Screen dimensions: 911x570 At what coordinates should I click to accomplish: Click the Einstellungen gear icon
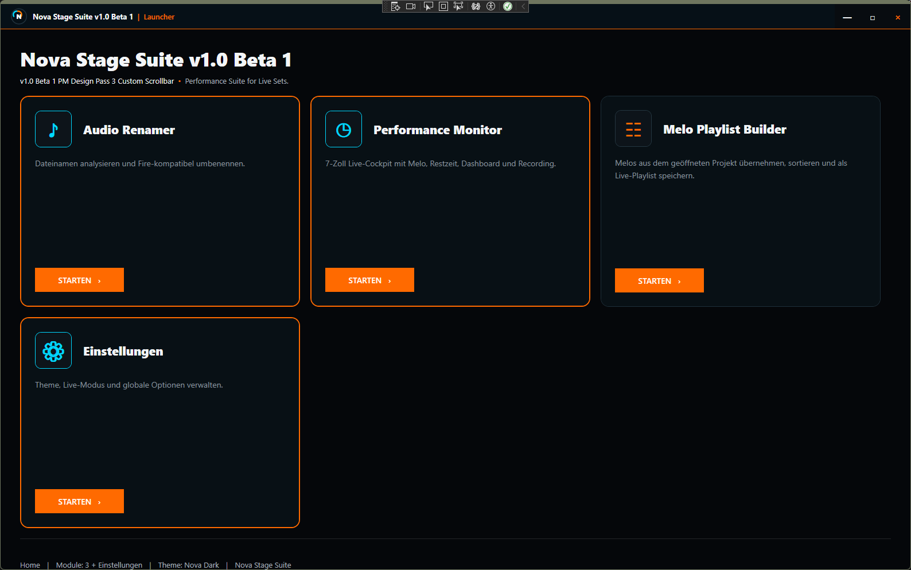tap(53, 350)
